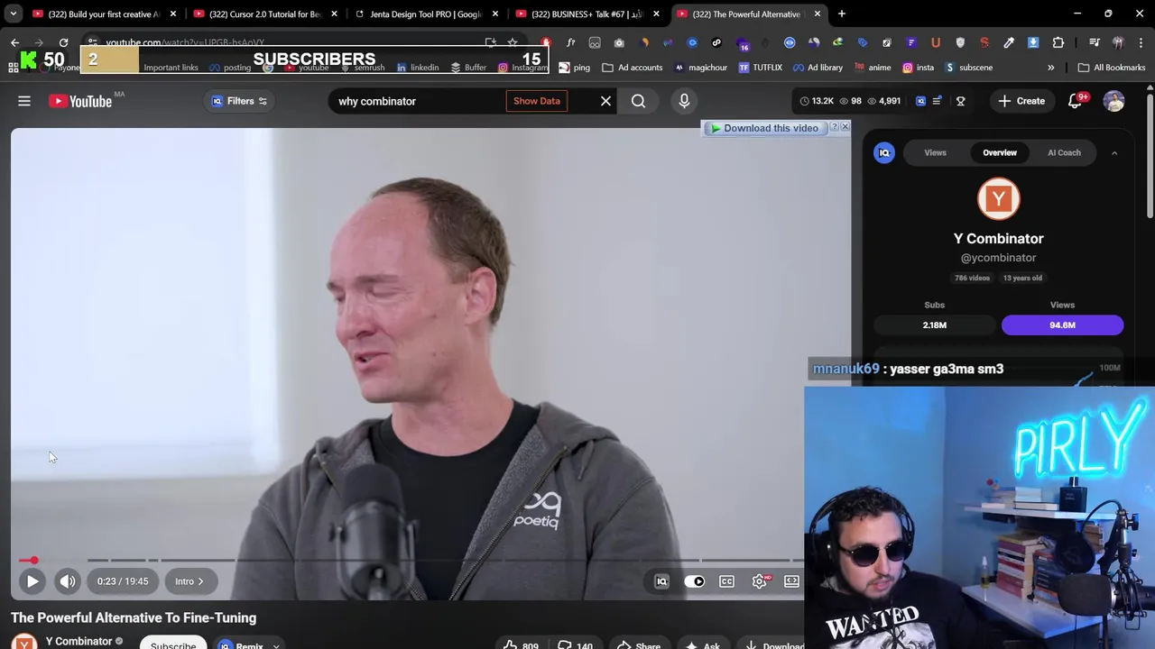The image size is (1155, 649).
Task: Run search with magnifier button
Action: point(638,101)
